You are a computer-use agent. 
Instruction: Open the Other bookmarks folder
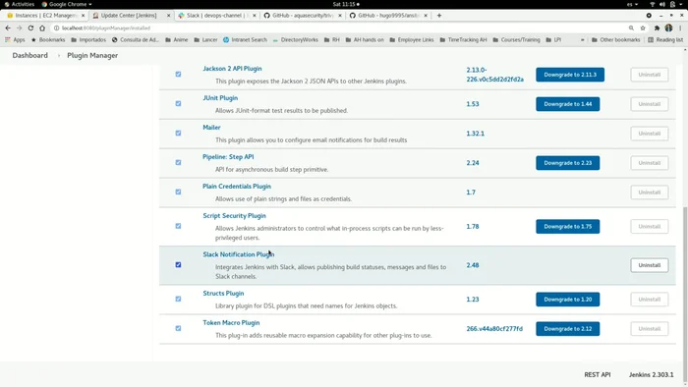click(615, 40)
